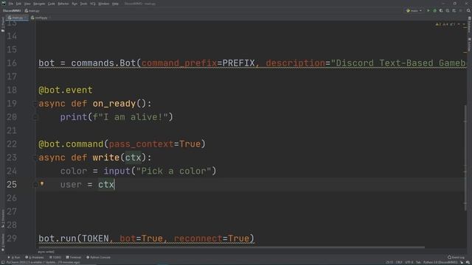Click the 'async write()' breadcrumb below editor
This screenshot has height=265, width=472.
pos(46,252)
